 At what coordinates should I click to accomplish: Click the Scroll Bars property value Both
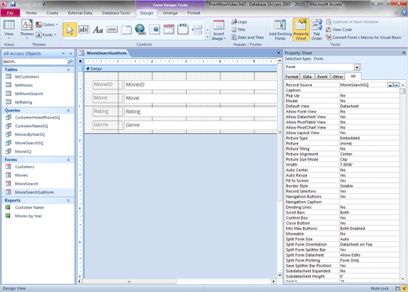(369, 213)
